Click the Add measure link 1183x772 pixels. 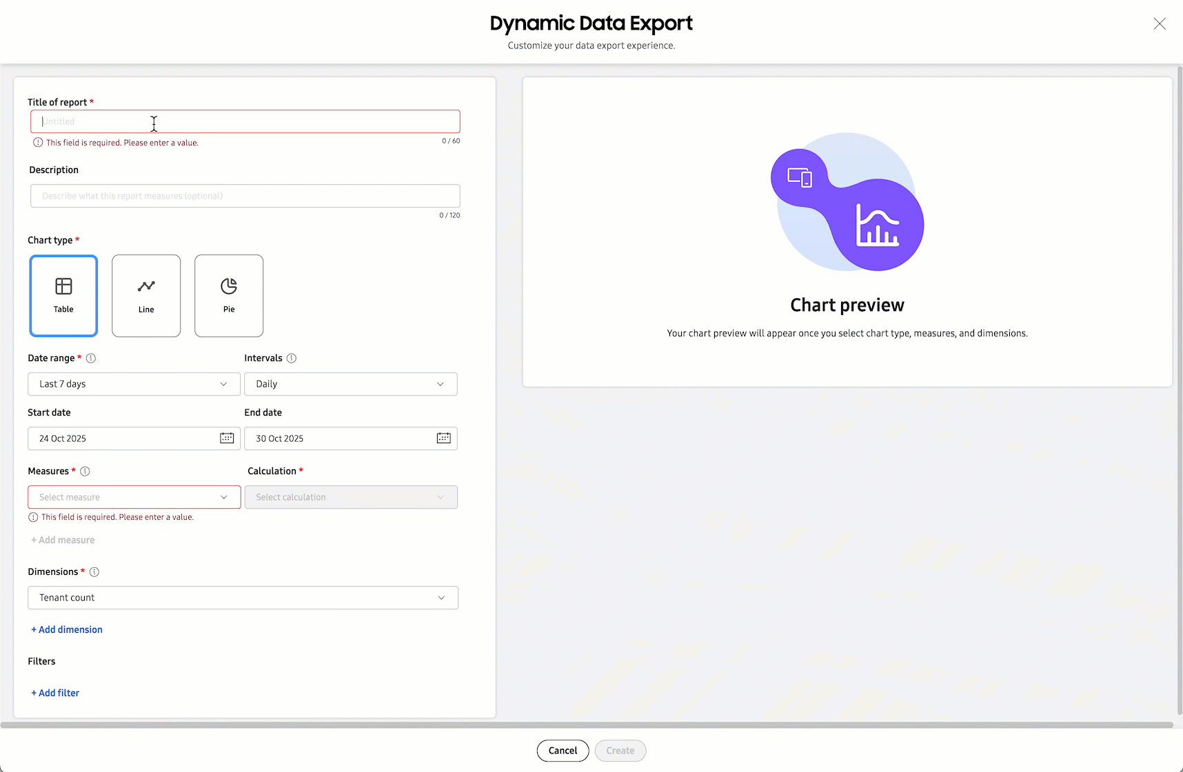(62, 540)
